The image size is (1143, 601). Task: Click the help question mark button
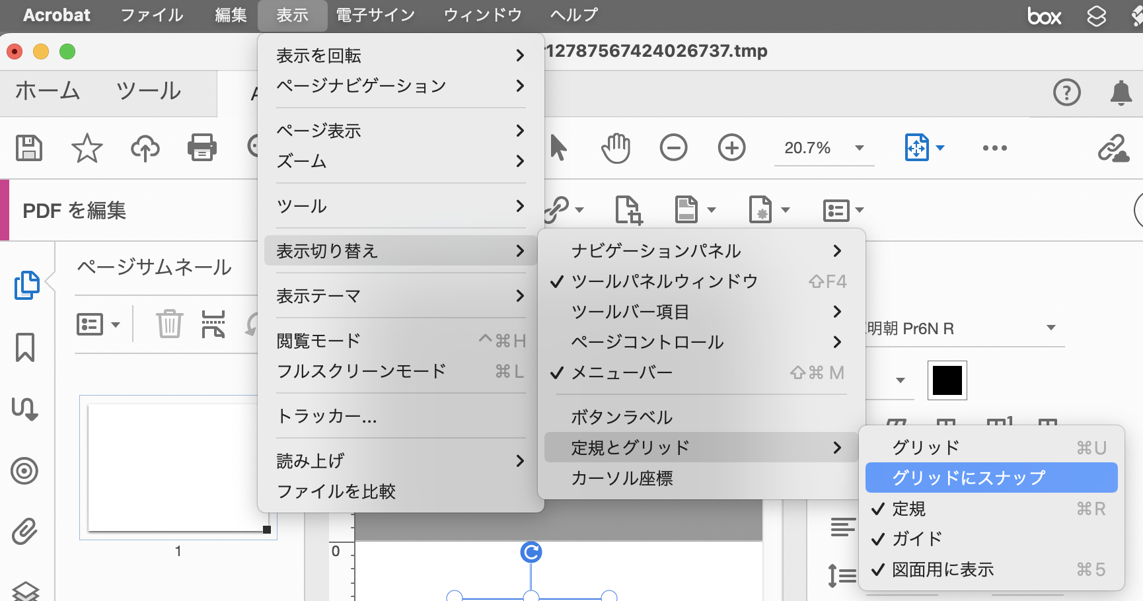point(1066,92)
